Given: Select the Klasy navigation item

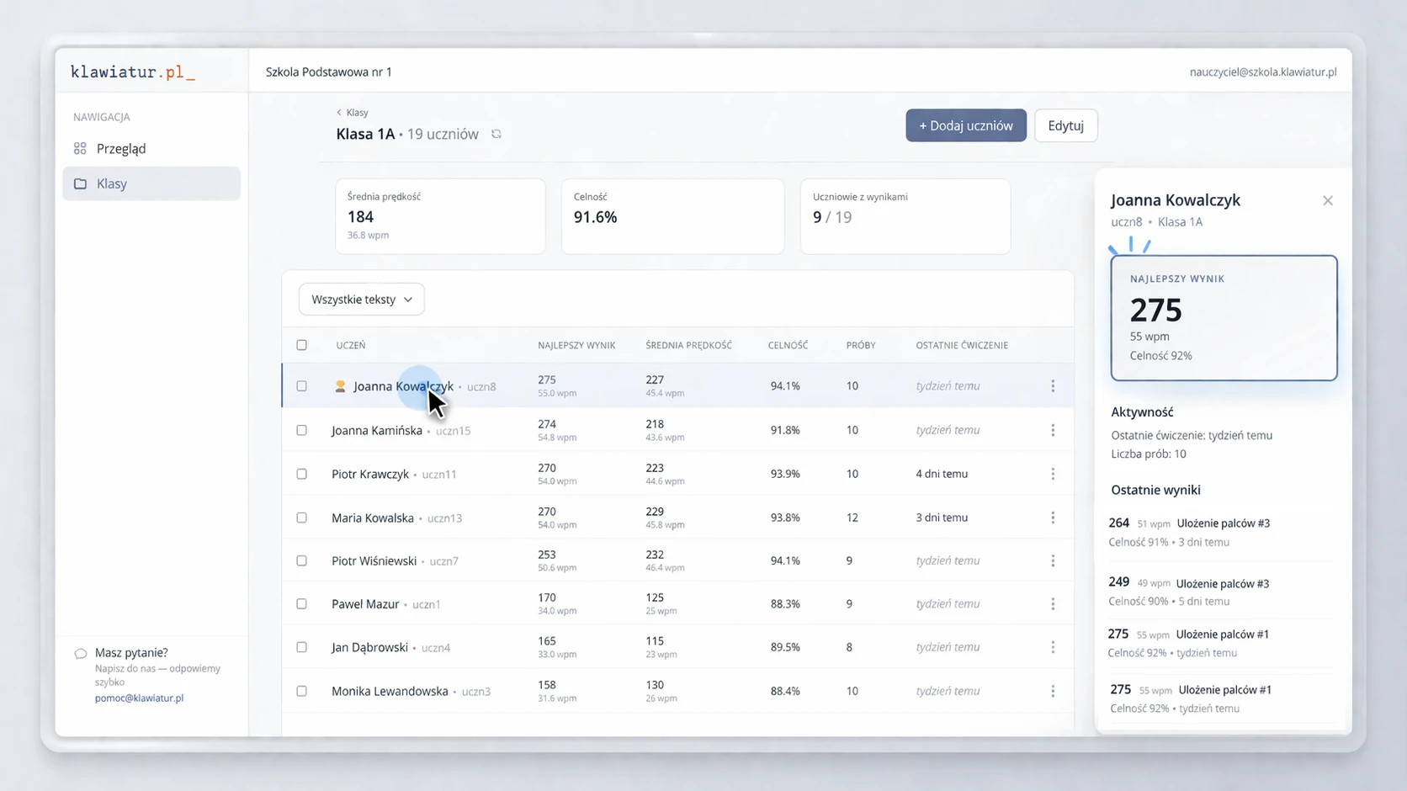Looking at the screenshot, I should (x=151, y=183).
